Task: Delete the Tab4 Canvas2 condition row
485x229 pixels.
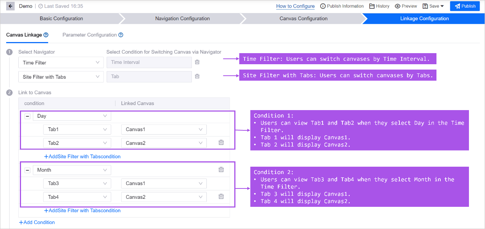Action: [x=221, y=197]
